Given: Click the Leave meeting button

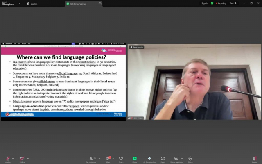Looking at the screenshot, I should click(x=255, y=159).
